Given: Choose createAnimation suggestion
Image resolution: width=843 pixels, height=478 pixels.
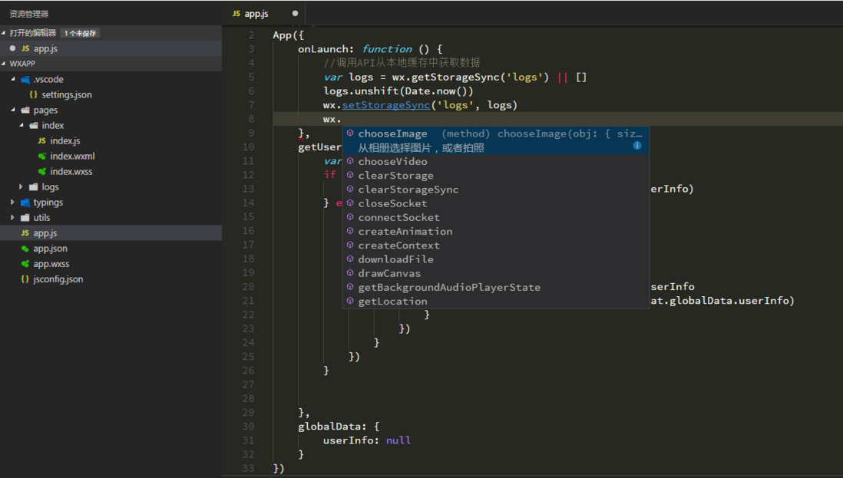Looking at the screenshot, I should [496, 232].
